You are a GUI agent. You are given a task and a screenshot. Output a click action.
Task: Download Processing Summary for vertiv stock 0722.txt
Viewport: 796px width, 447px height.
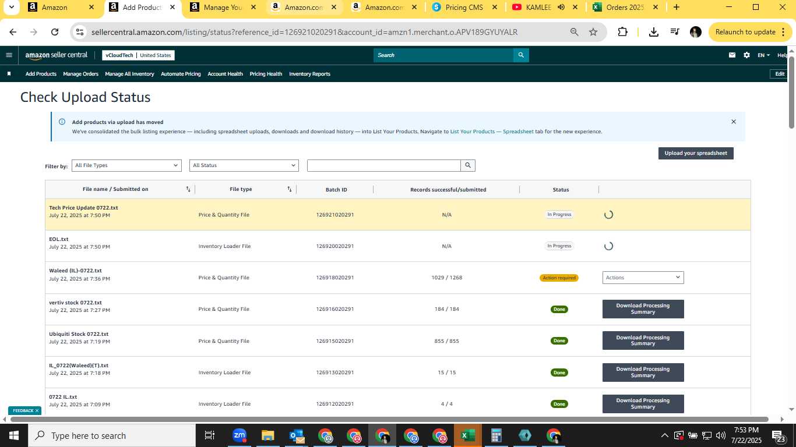643,309
